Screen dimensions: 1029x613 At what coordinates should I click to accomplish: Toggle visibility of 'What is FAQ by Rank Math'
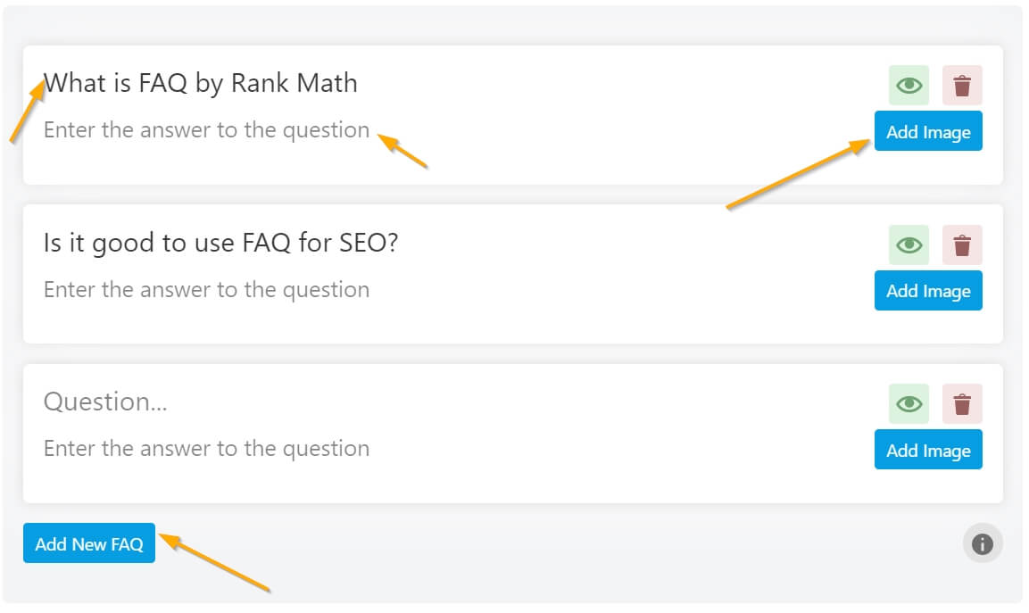(x=908, y=85)
